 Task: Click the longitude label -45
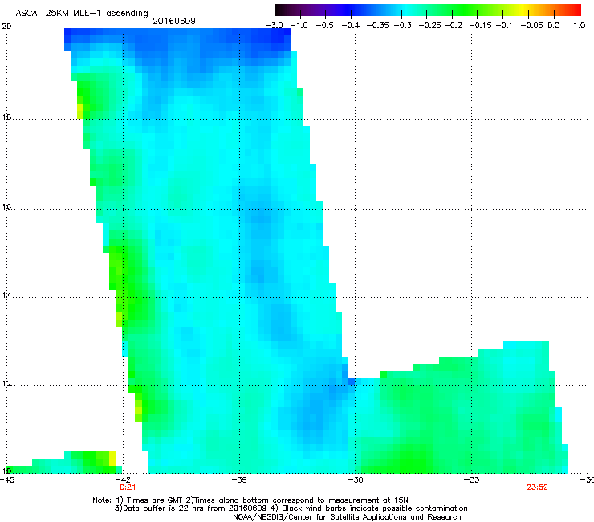click(x=7, y=480)
